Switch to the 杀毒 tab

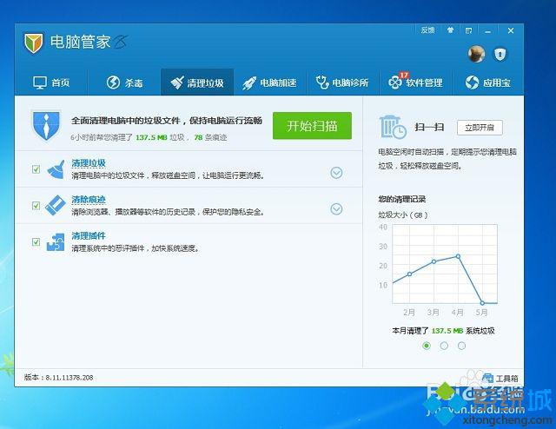point(124,82)
